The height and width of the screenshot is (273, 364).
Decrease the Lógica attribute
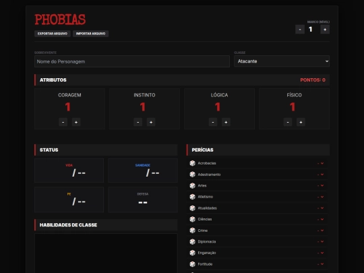(x=213, y=122)
